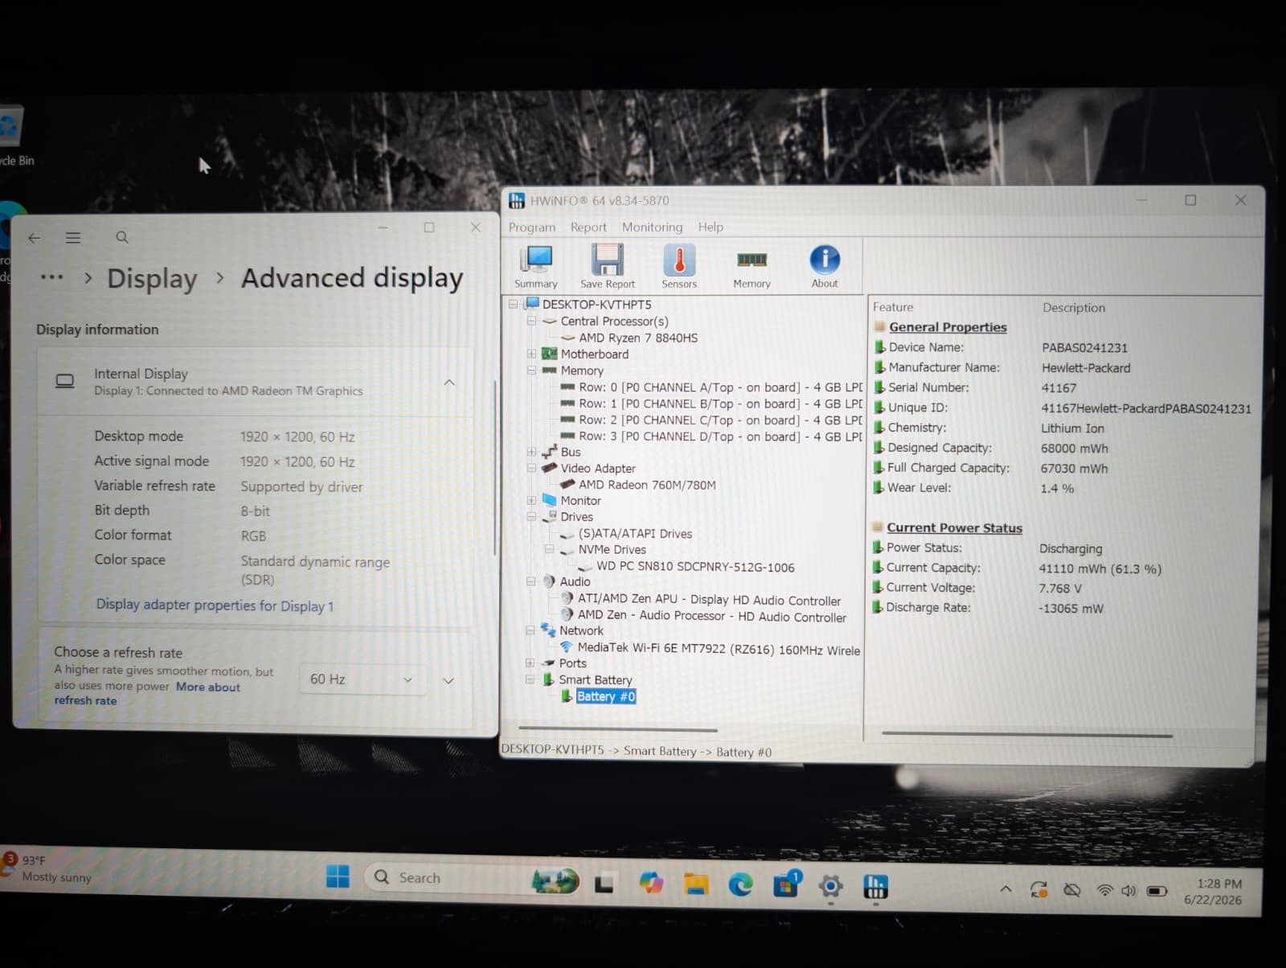
Task: Select MediaTek Wi-Fi 6E MT7922 entry
Action: click(x=719, y=649)
